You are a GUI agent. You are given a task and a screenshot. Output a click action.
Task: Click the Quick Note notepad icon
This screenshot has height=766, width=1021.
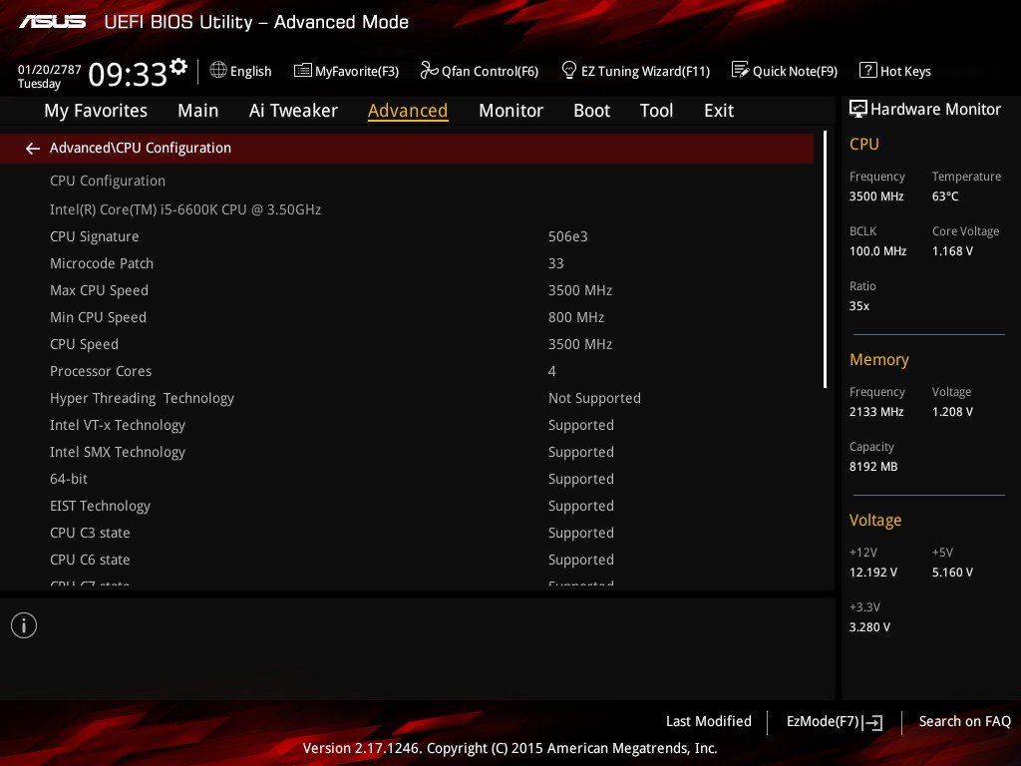point(741,70)
